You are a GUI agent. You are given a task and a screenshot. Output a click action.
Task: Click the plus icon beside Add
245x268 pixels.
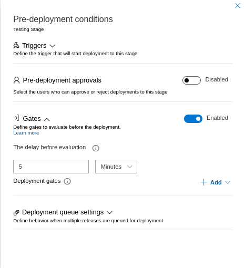[x=203, y=182]
